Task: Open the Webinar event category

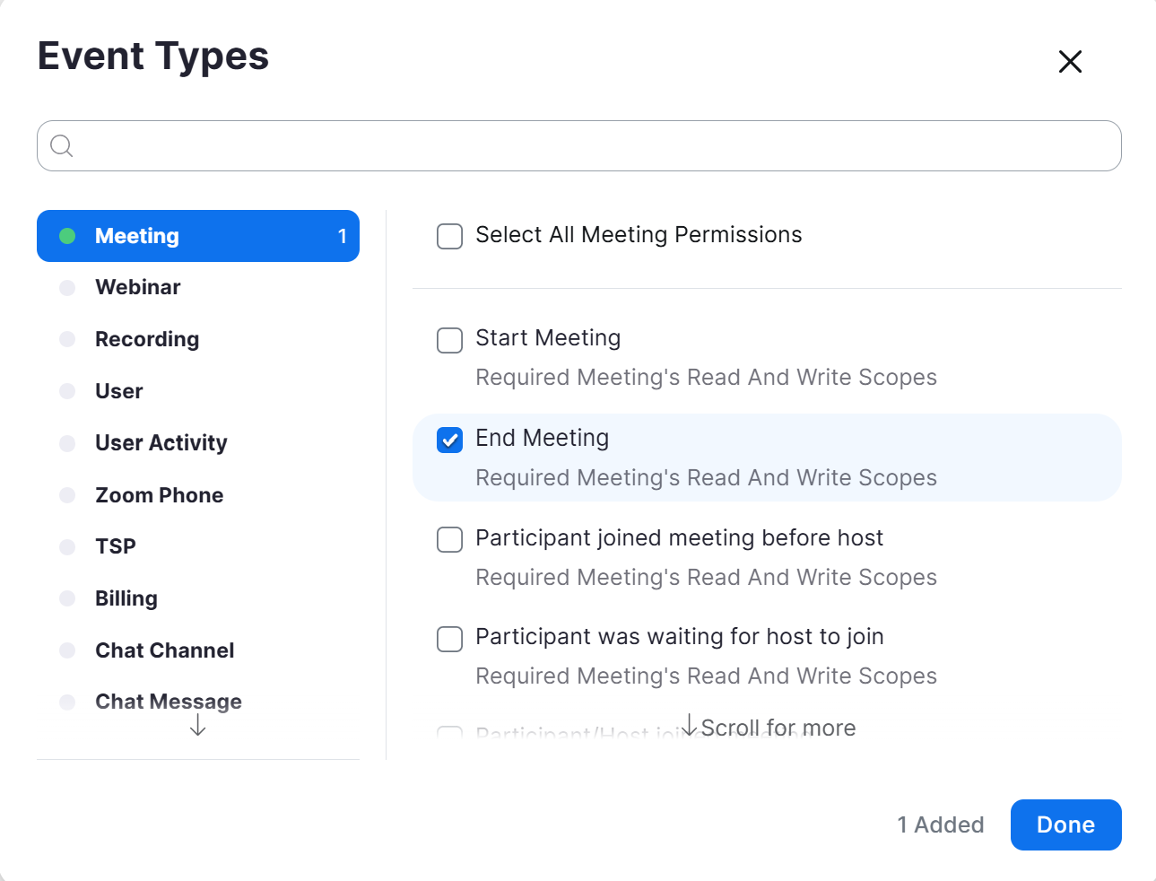Action: pyautogui.click(x=138, y=287)
